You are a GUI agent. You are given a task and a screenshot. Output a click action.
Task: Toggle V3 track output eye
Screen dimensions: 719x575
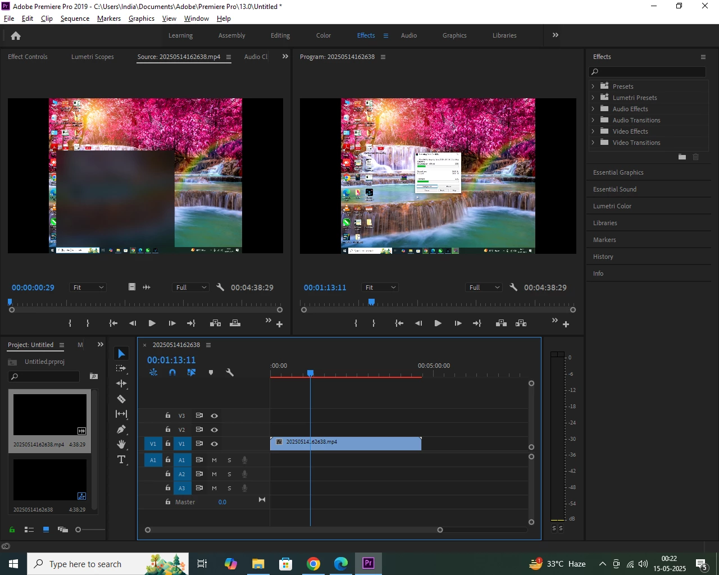click(x=214, y=416)
